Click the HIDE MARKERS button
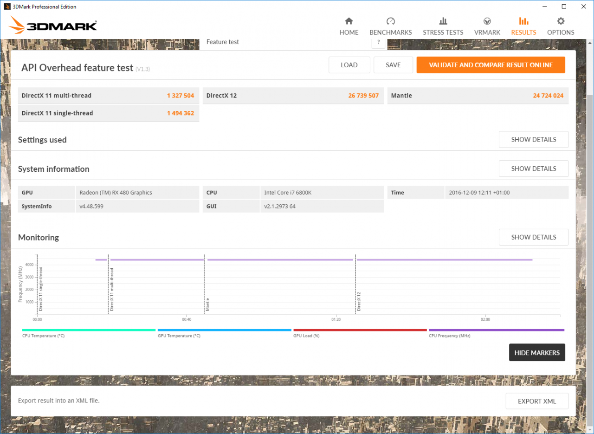 pos(537,353)
